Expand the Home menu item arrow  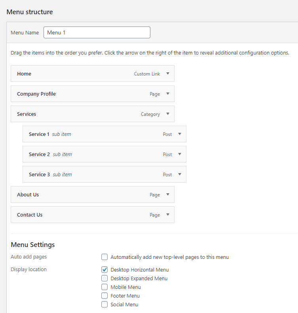[168, 74]
